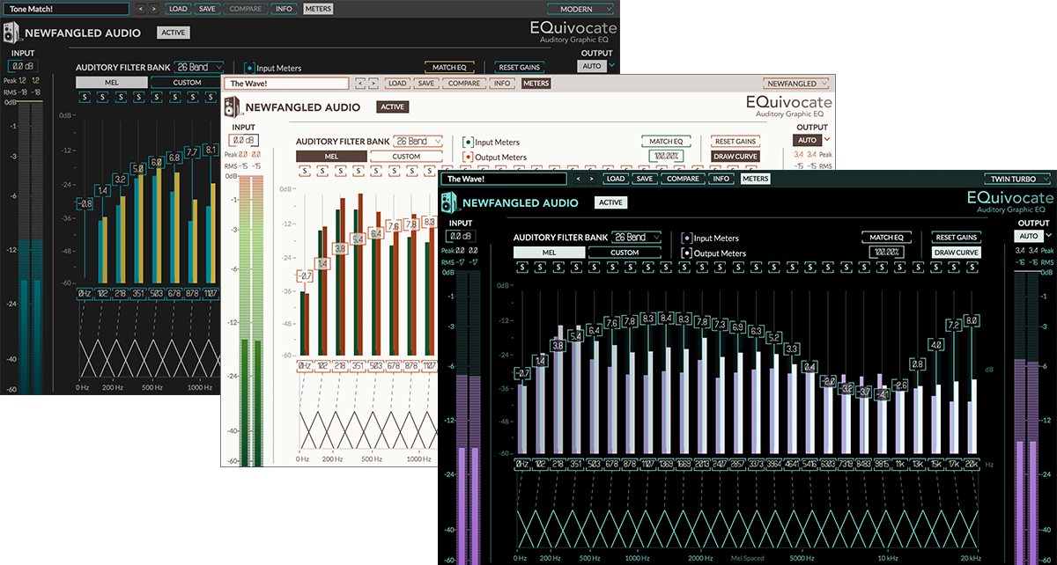Viewport: 1057px width, 565px height.
Task: Solo the 0Hz band in the Twin Turbo window
Action: point(522,268)
